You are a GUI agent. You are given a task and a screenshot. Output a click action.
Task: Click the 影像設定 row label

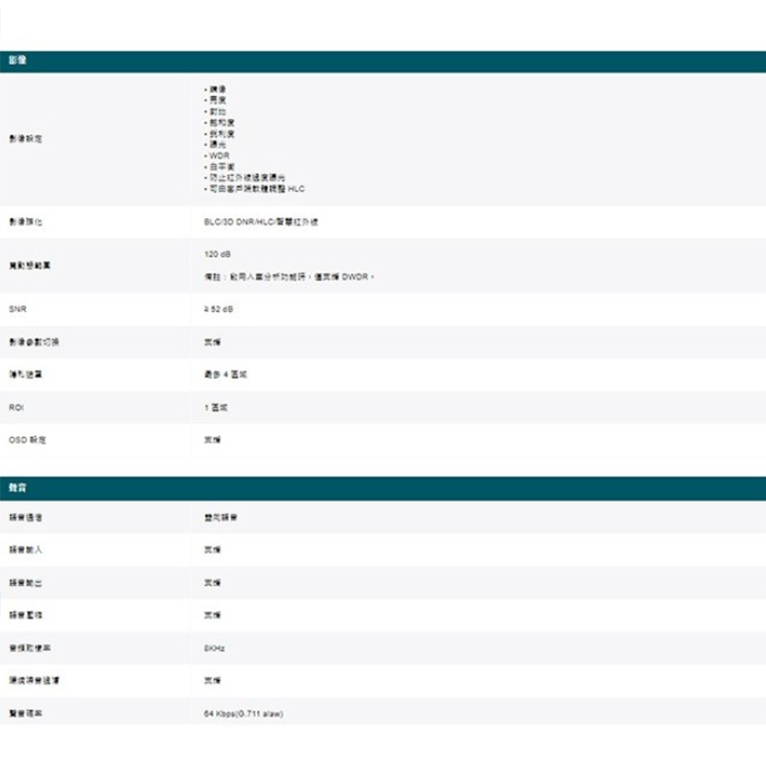[26, 139]
